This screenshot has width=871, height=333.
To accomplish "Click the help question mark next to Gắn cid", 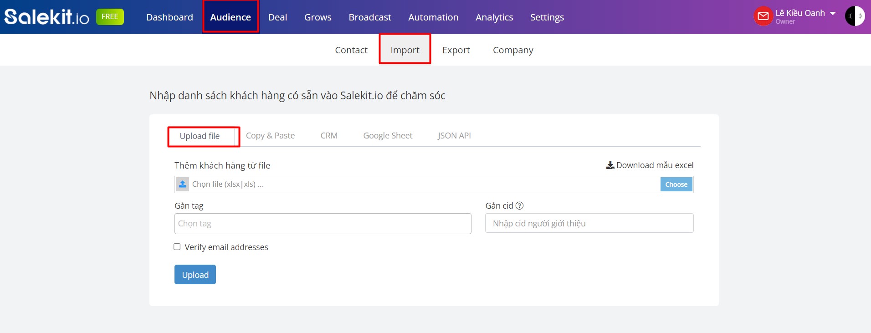I will pos(519,206).
